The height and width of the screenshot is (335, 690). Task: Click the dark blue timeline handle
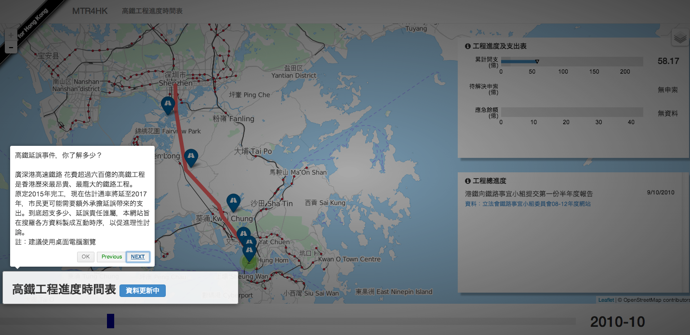[110, 321]
